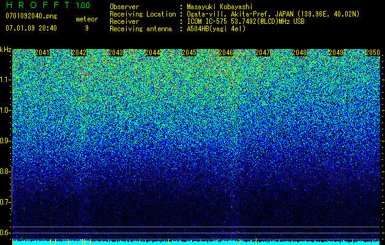Click the cyan signal level strip at bottom
385x245 pixels.
pyautogui.click(x=196, y=243)
